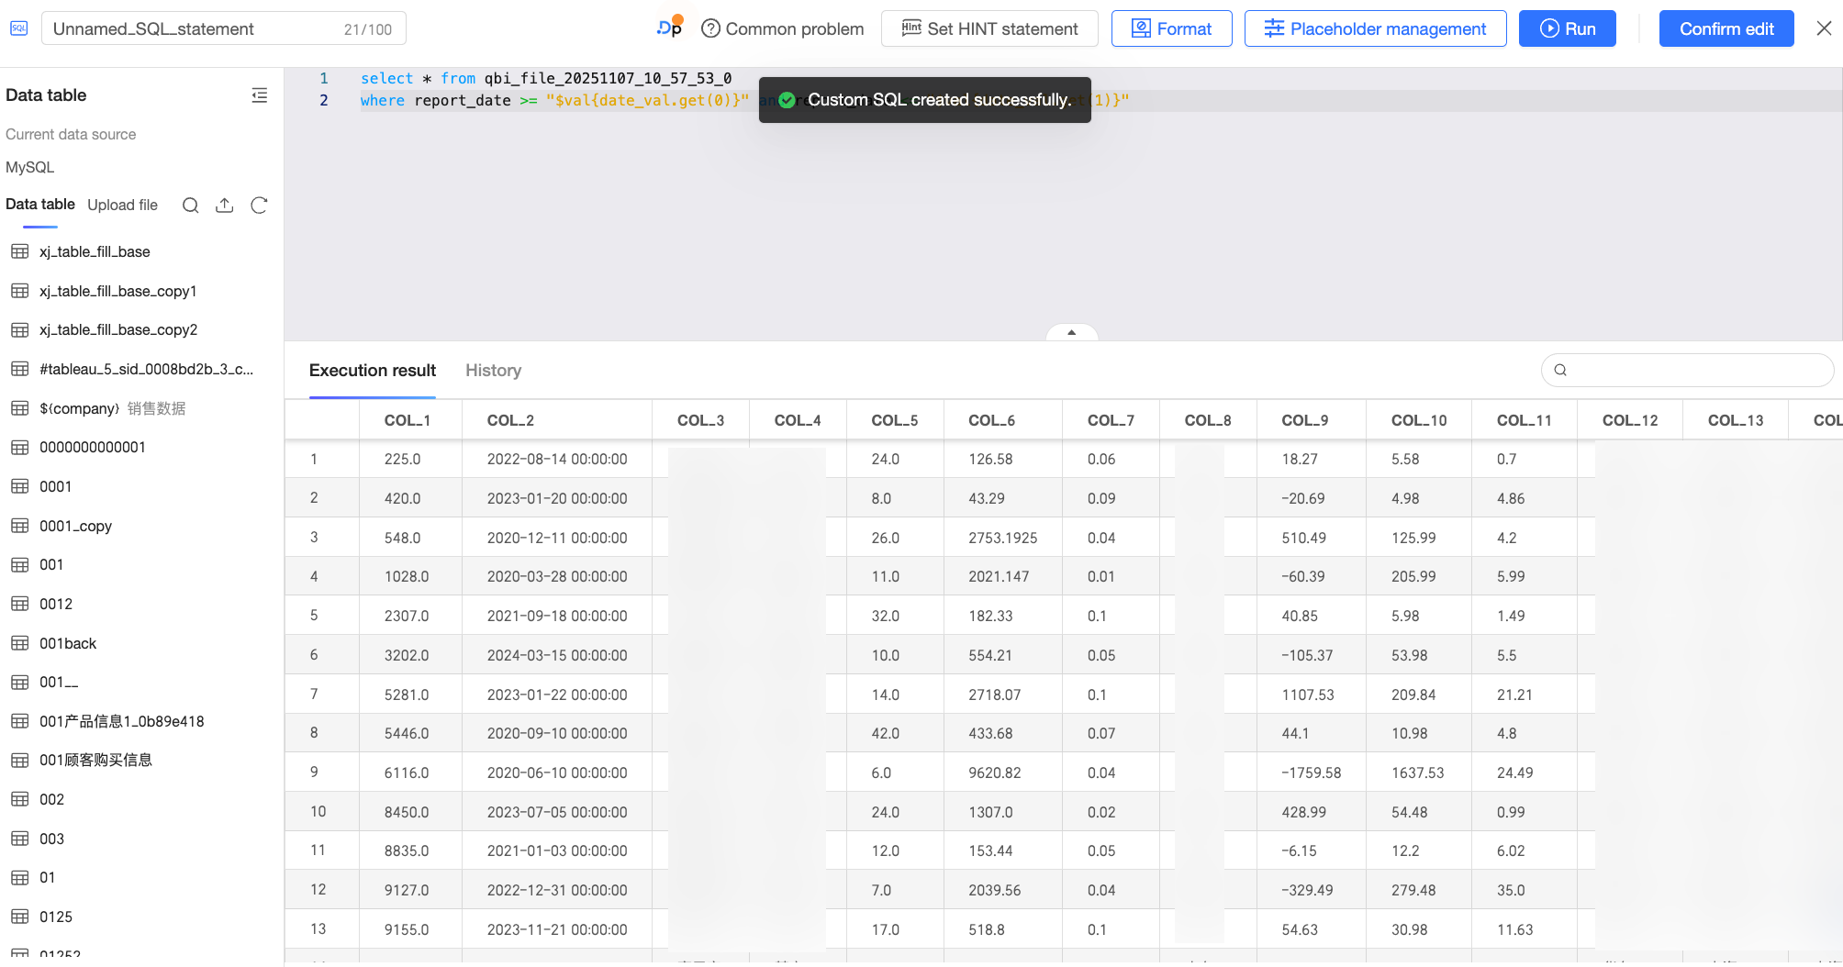Click the COL_10 column header

(x=1419, y=420)
